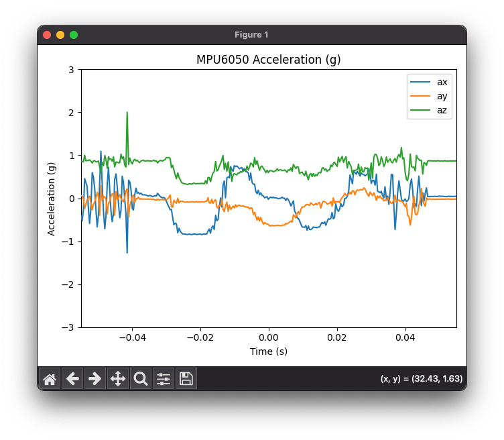
Task: Click the orange ay line in the legend
Action: click(420, 96)
